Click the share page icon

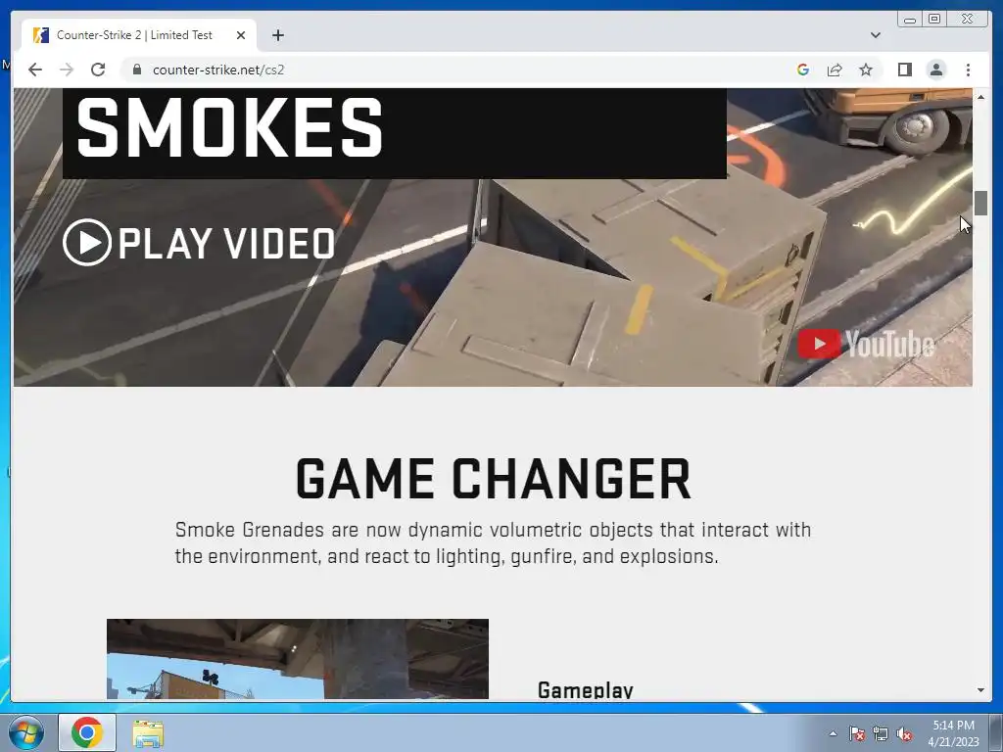pos(835,70)
